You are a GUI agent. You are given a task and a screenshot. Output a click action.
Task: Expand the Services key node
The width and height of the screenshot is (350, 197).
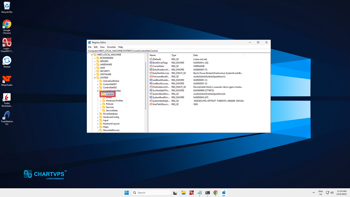tap(101, 107)
